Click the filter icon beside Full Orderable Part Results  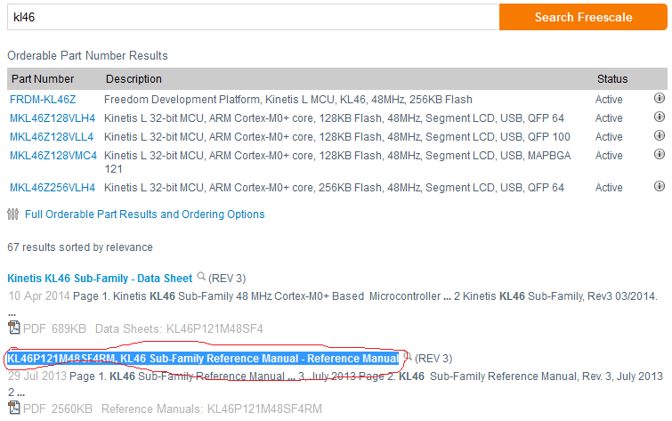click(x=12, y=214)
